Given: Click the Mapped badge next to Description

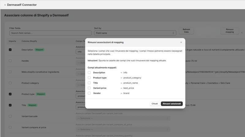Looking at the screenshot, I should coord(40,50).
